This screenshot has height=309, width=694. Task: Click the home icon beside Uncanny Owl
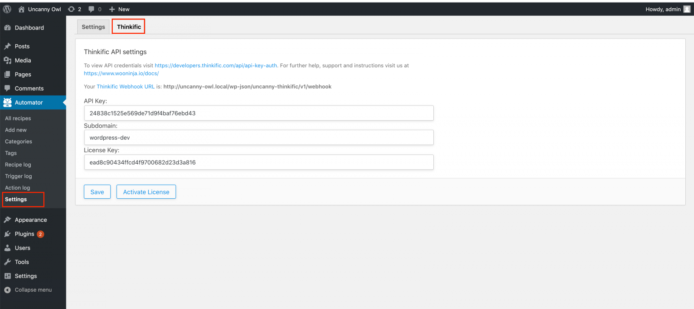coord(21,9)
